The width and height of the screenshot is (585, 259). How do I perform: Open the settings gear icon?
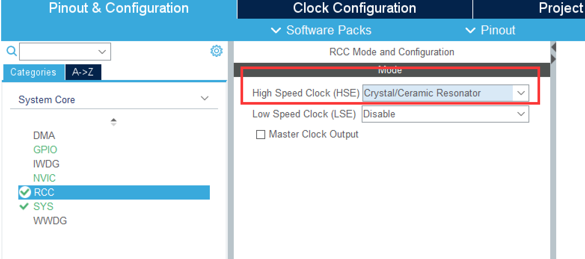click(217, 51)
